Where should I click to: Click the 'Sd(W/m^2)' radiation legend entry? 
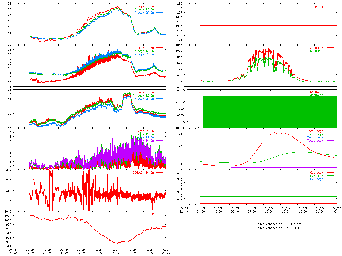322,48
